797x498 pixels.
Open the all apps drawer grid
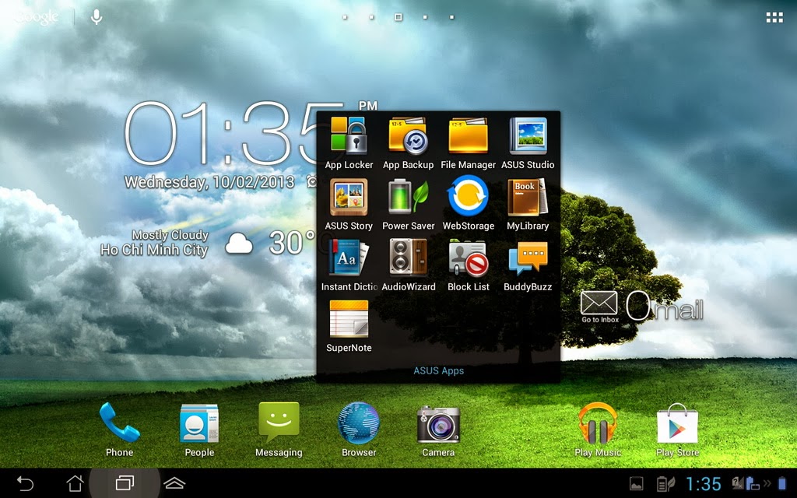(774, 18)
